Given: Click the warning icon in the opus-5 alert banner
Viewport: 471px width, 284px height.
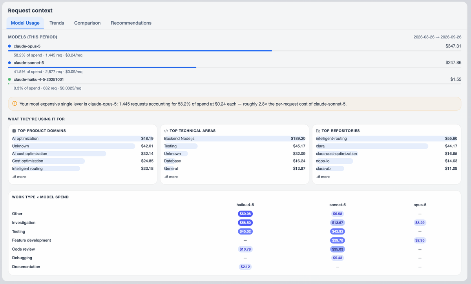Looking at the screenshot, I should 15,104.
